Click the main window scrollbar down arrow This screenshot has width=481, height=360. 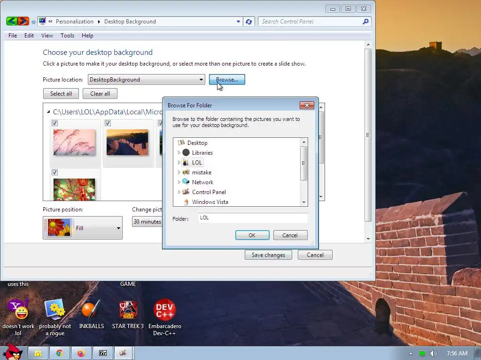[x=368, y=239]
